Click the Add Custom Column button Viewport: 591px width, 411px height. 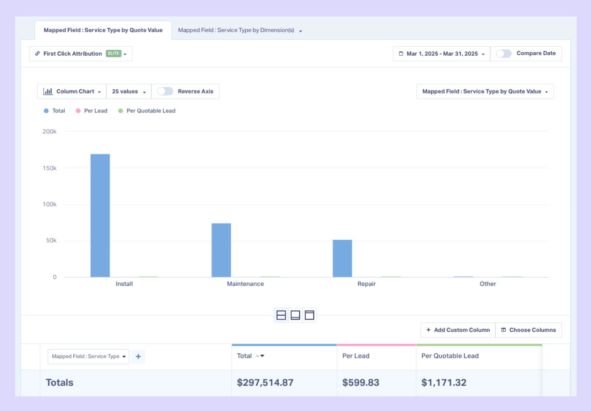(458, 330)
